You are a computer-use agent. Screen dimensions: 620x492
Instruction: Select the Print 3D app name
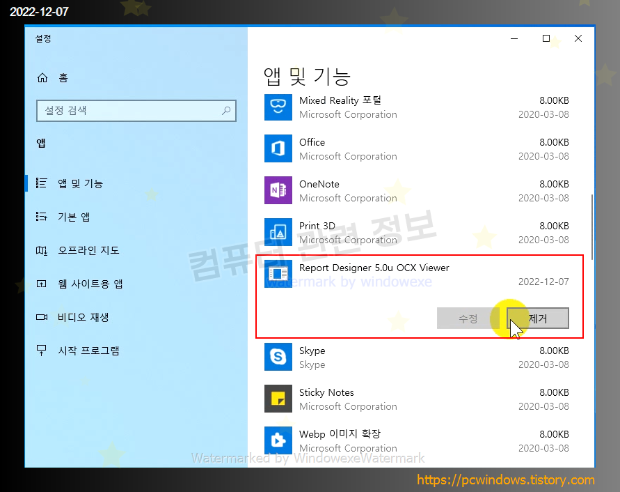pos(317,226)
